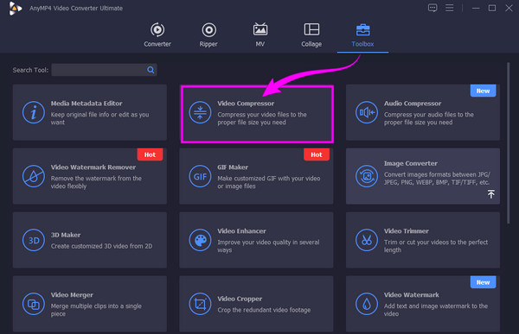519x334 pixels.
Task: Click the 'Search Tool:' label
Action: (x=30, y=70)
